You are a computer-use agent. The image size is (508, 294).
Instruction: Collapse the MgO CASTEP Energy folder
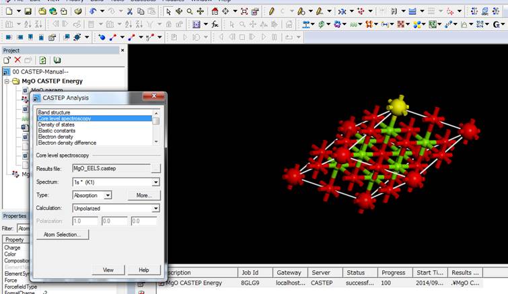click(7, 81)
